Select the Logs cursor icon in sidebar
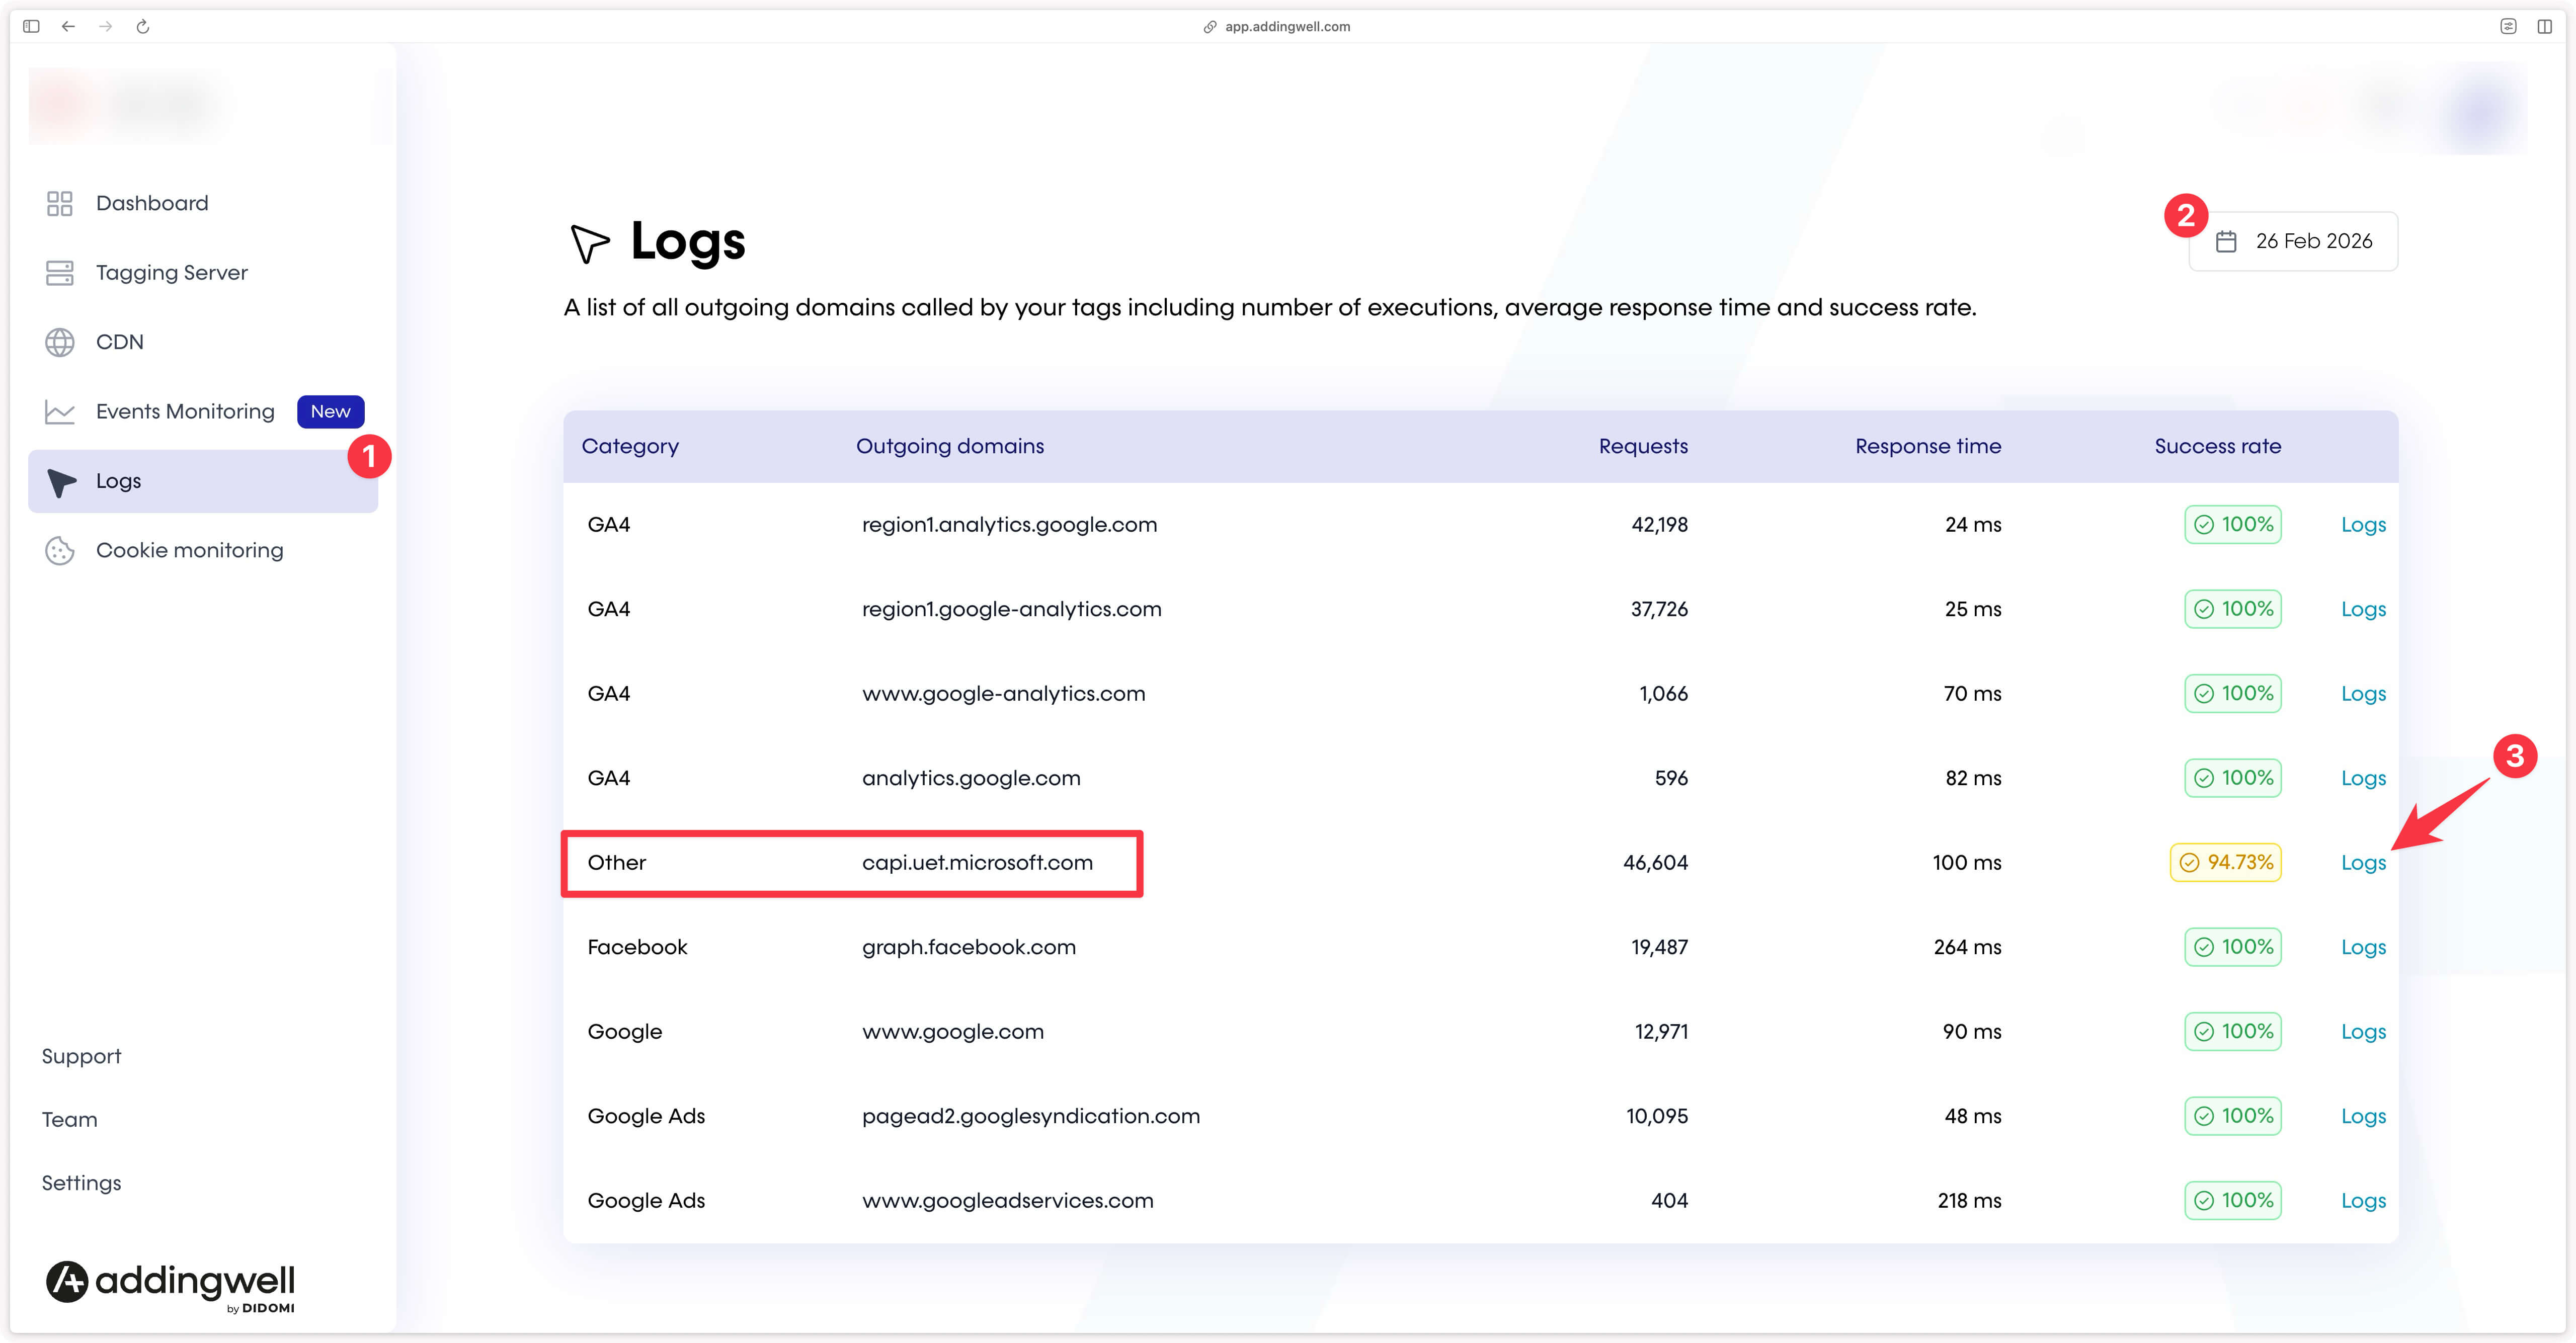The image size is (2576, 1343). pos(60,481)
